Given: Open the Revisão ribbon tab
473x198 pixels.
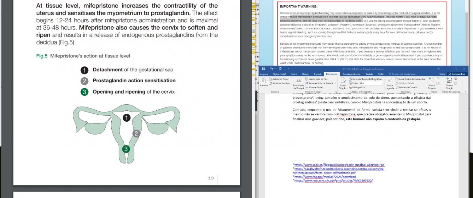Looking at the screenshot, I should tap(369, 74).
